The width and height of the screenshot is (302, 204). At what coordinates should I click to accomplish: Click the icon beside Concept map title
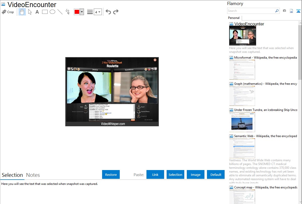click(x=231, y=187)
